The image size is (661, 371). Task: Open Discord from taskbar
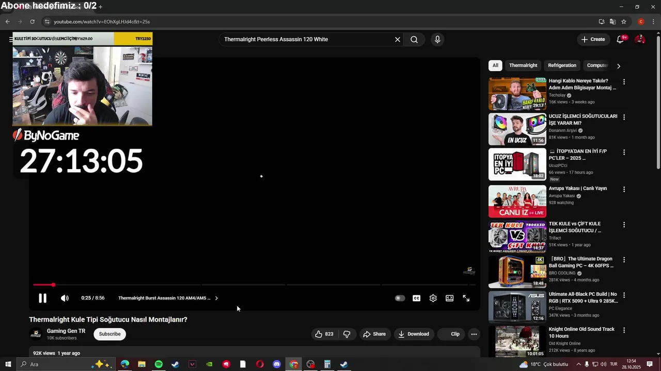[277, 364]
